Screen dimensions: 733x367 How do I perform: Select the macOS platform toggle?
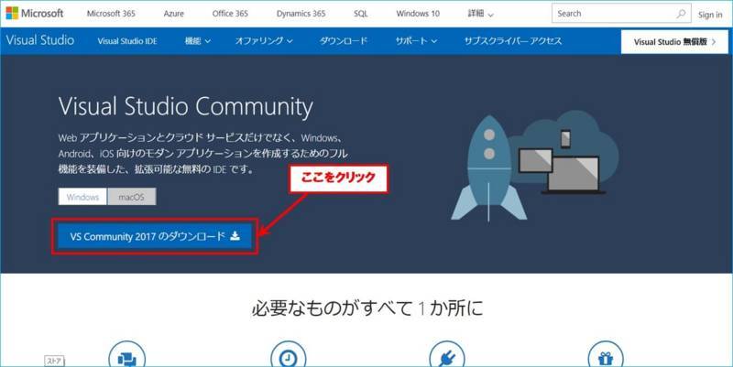131,197
